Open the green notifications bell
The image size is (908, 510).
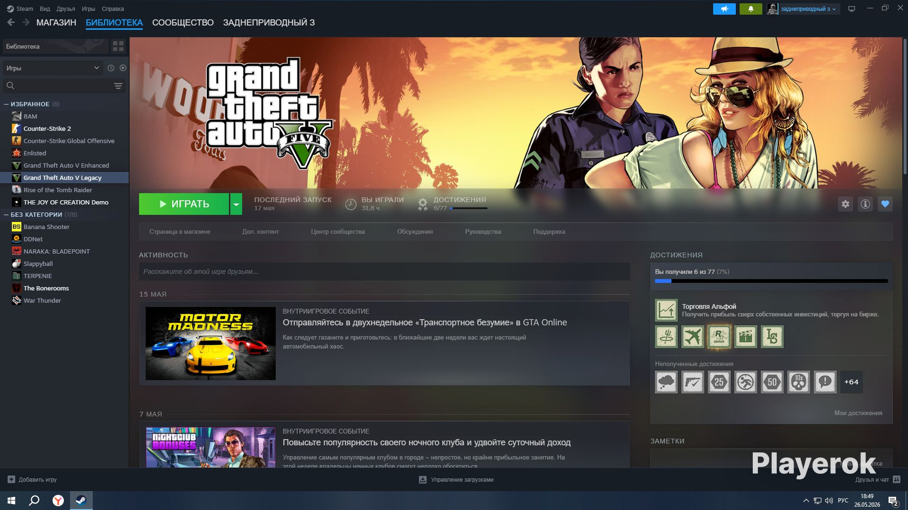[x=751, y=9]
